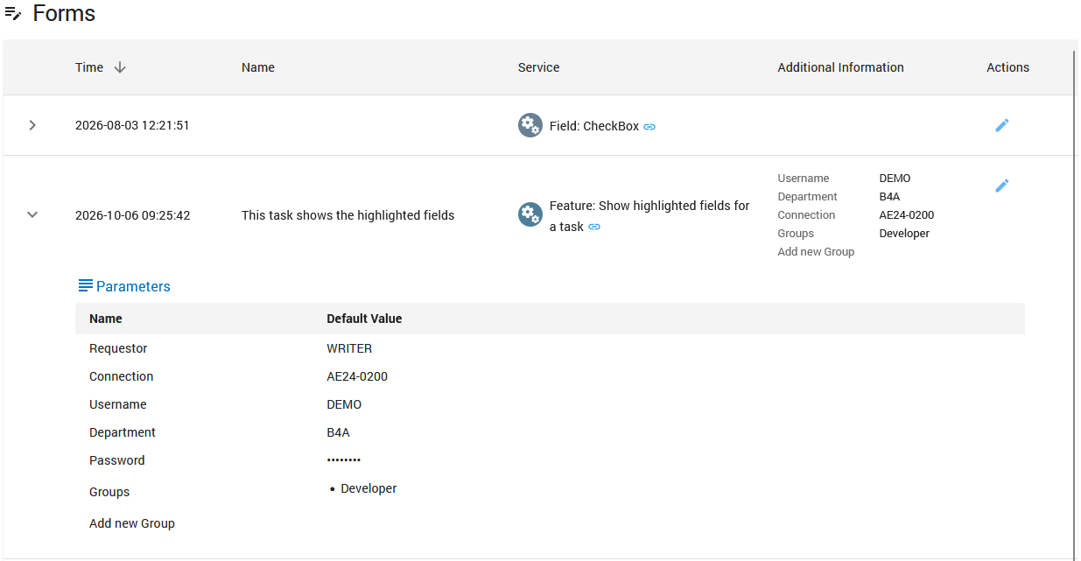Click AE24-0200 in the Parameters table

357,376
